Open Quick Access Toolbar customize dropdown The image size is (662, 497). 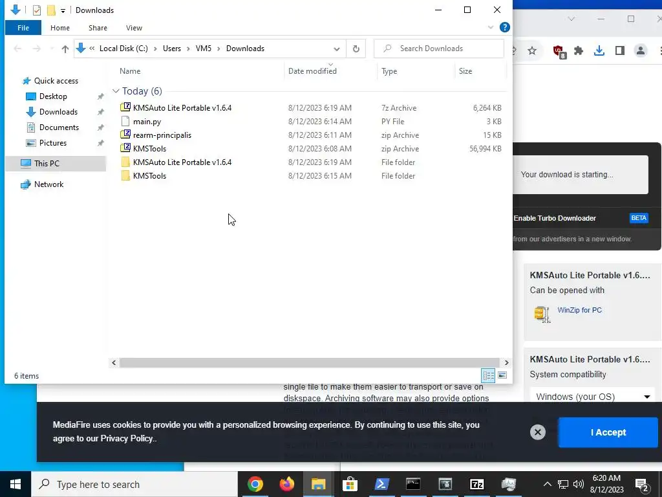point(63,10)
